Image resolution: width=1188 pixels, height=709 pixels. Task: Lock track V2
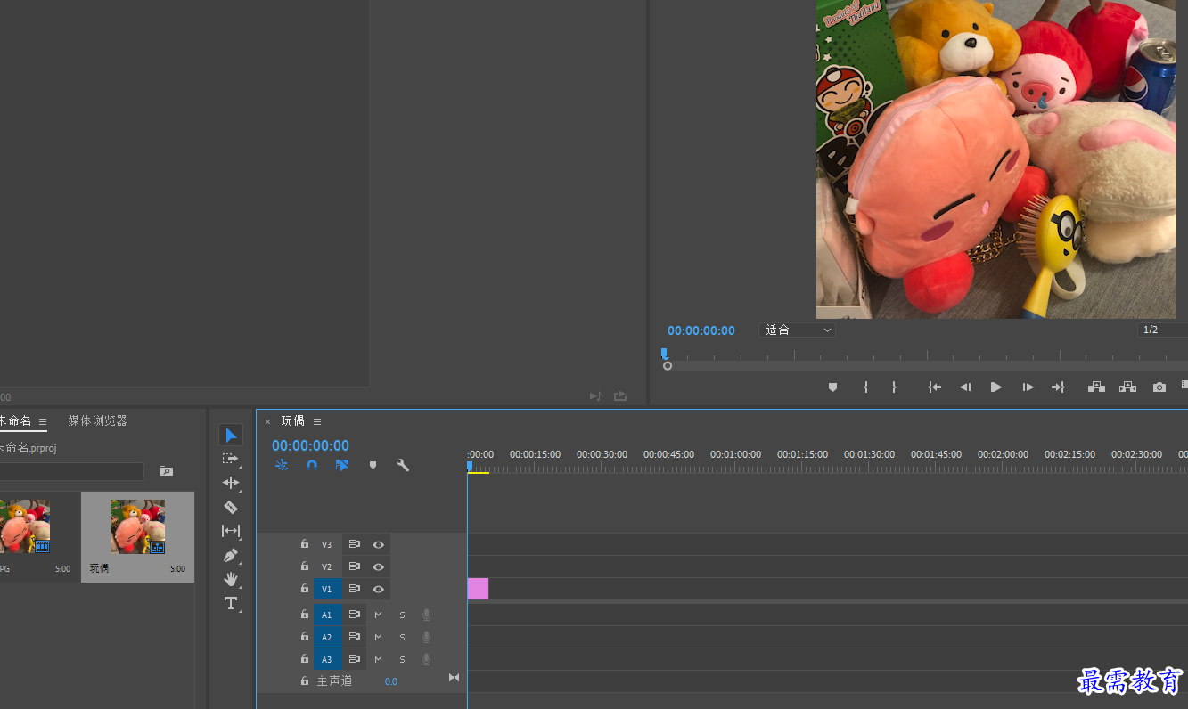[x=305, y=566]
